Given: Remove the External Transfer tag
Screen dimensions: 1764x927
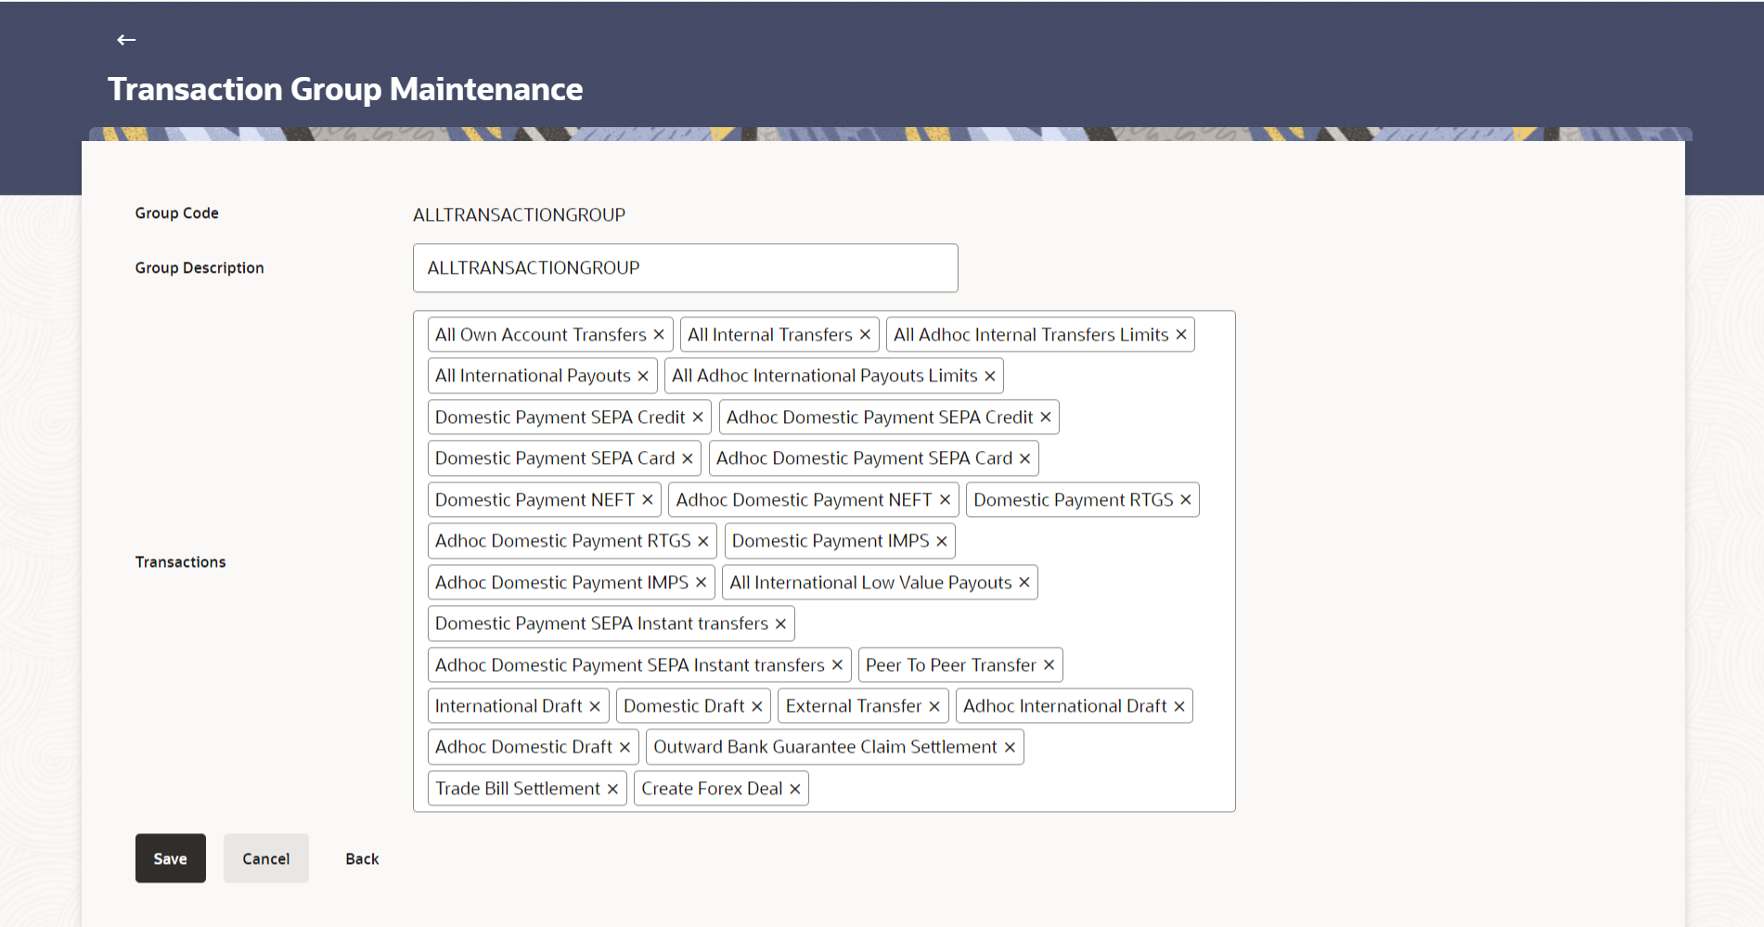Looking at the screenshot, I should click(x=934, y=706).
